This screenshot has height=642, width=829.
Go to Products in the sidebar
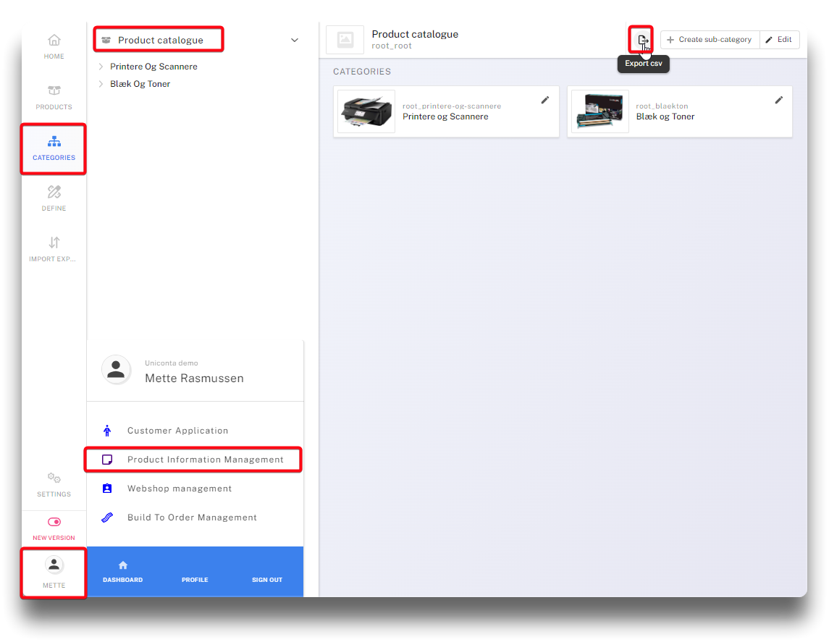point(54,97)
